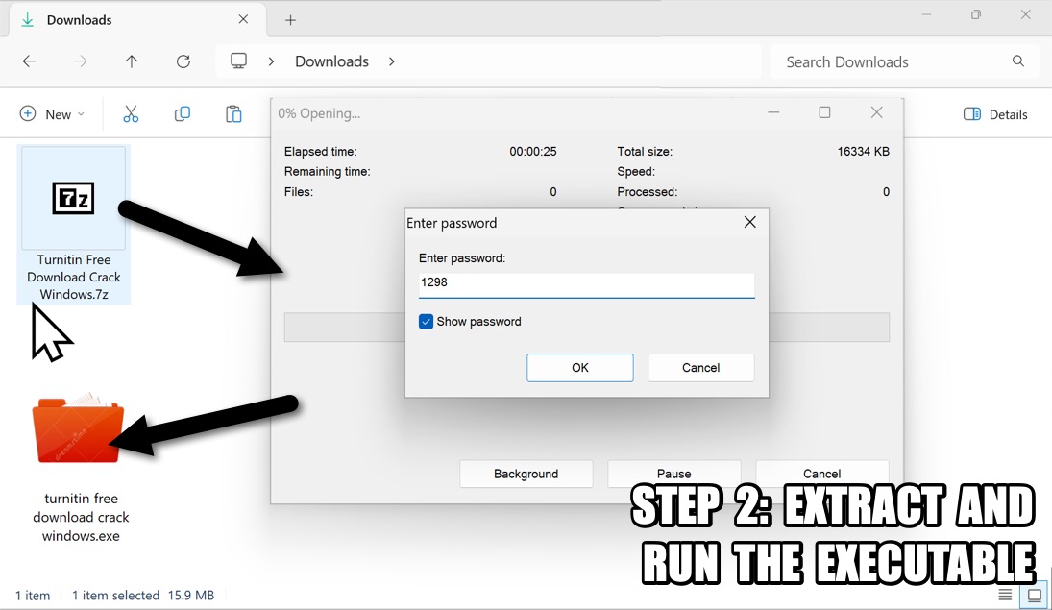
Task: Open the Details pane
Action: (995, 114)
